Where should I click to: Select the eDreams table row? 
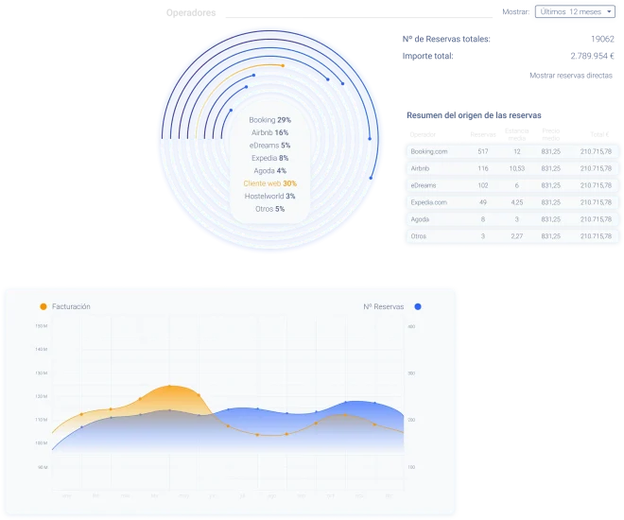511,185
